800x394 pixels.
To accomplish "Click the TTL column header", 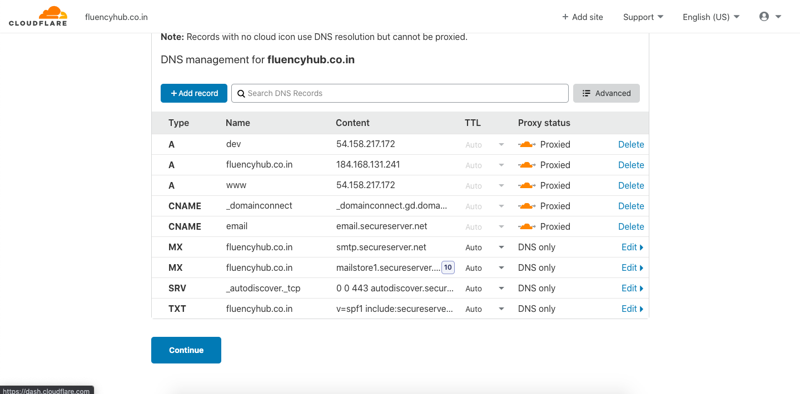I will (473, 123).
